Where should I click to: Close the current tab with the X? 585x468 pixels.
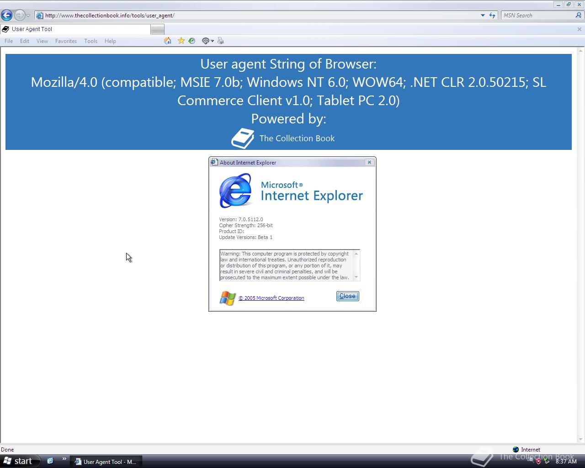click(580, 29)
